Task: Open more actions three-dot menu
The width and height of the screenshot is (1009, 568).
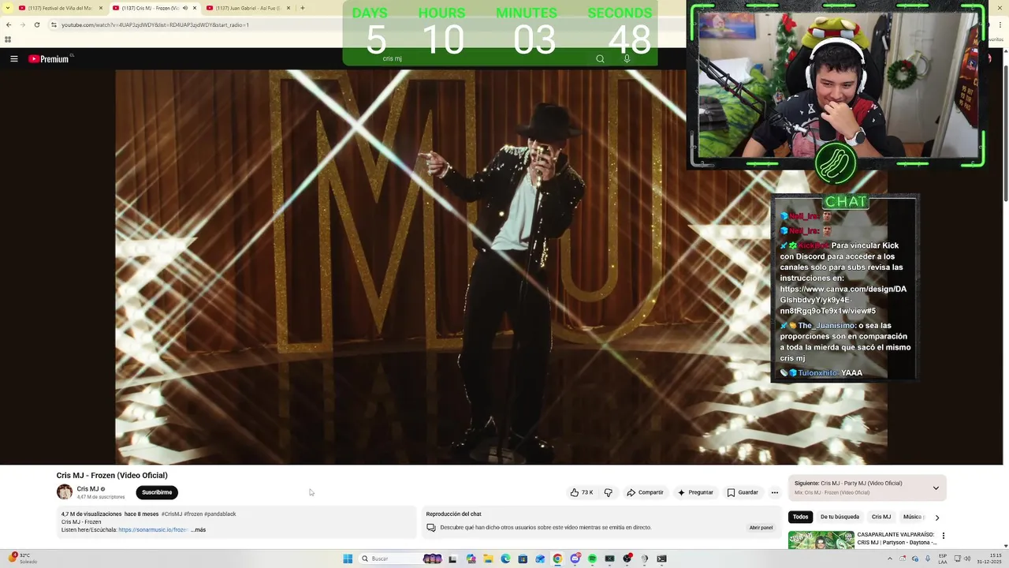Action: (x=775, y=492)
